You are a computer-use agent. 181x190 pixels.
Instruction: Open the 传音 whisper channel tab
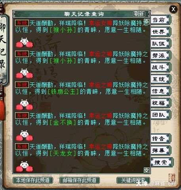tap(160, 139)
